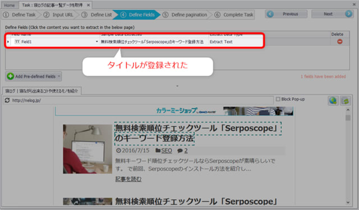Click the green refresh-page icon at far right
Viewport: 359px width, 210px height.
346,101
